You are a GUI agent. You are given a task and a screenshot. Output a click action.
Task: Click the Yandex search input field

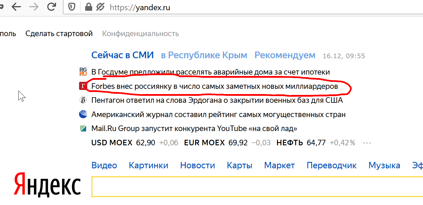257,186
